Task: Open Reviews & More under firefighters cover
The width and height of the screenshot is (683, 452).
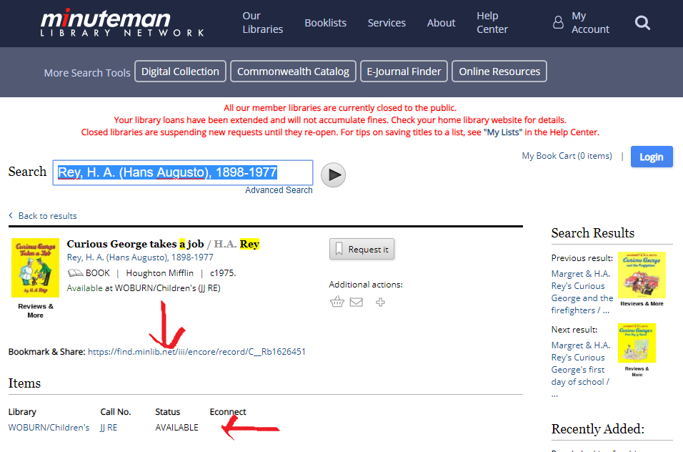Action: [642, 304]
